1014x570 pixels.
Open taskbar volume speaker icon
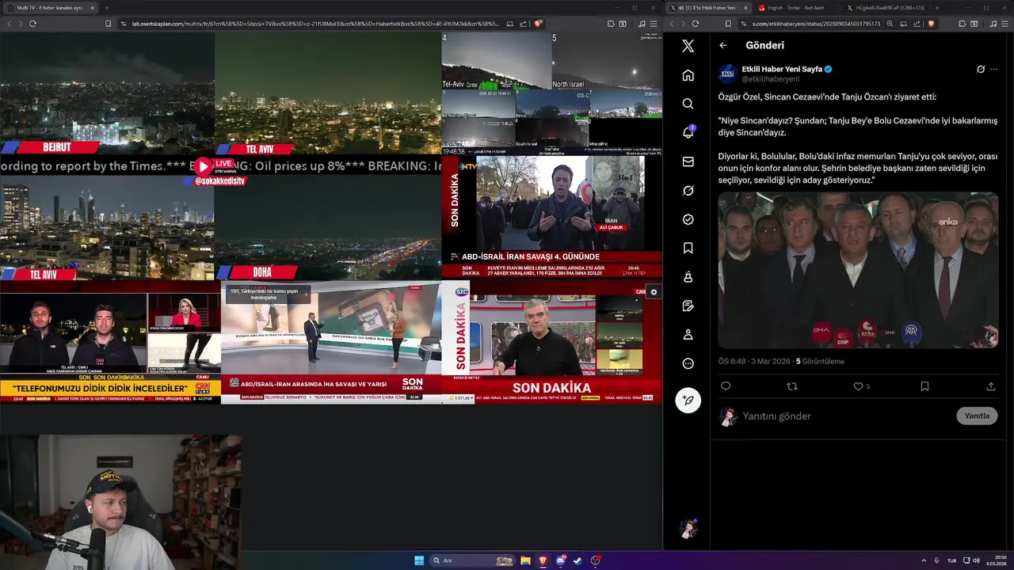976,560
